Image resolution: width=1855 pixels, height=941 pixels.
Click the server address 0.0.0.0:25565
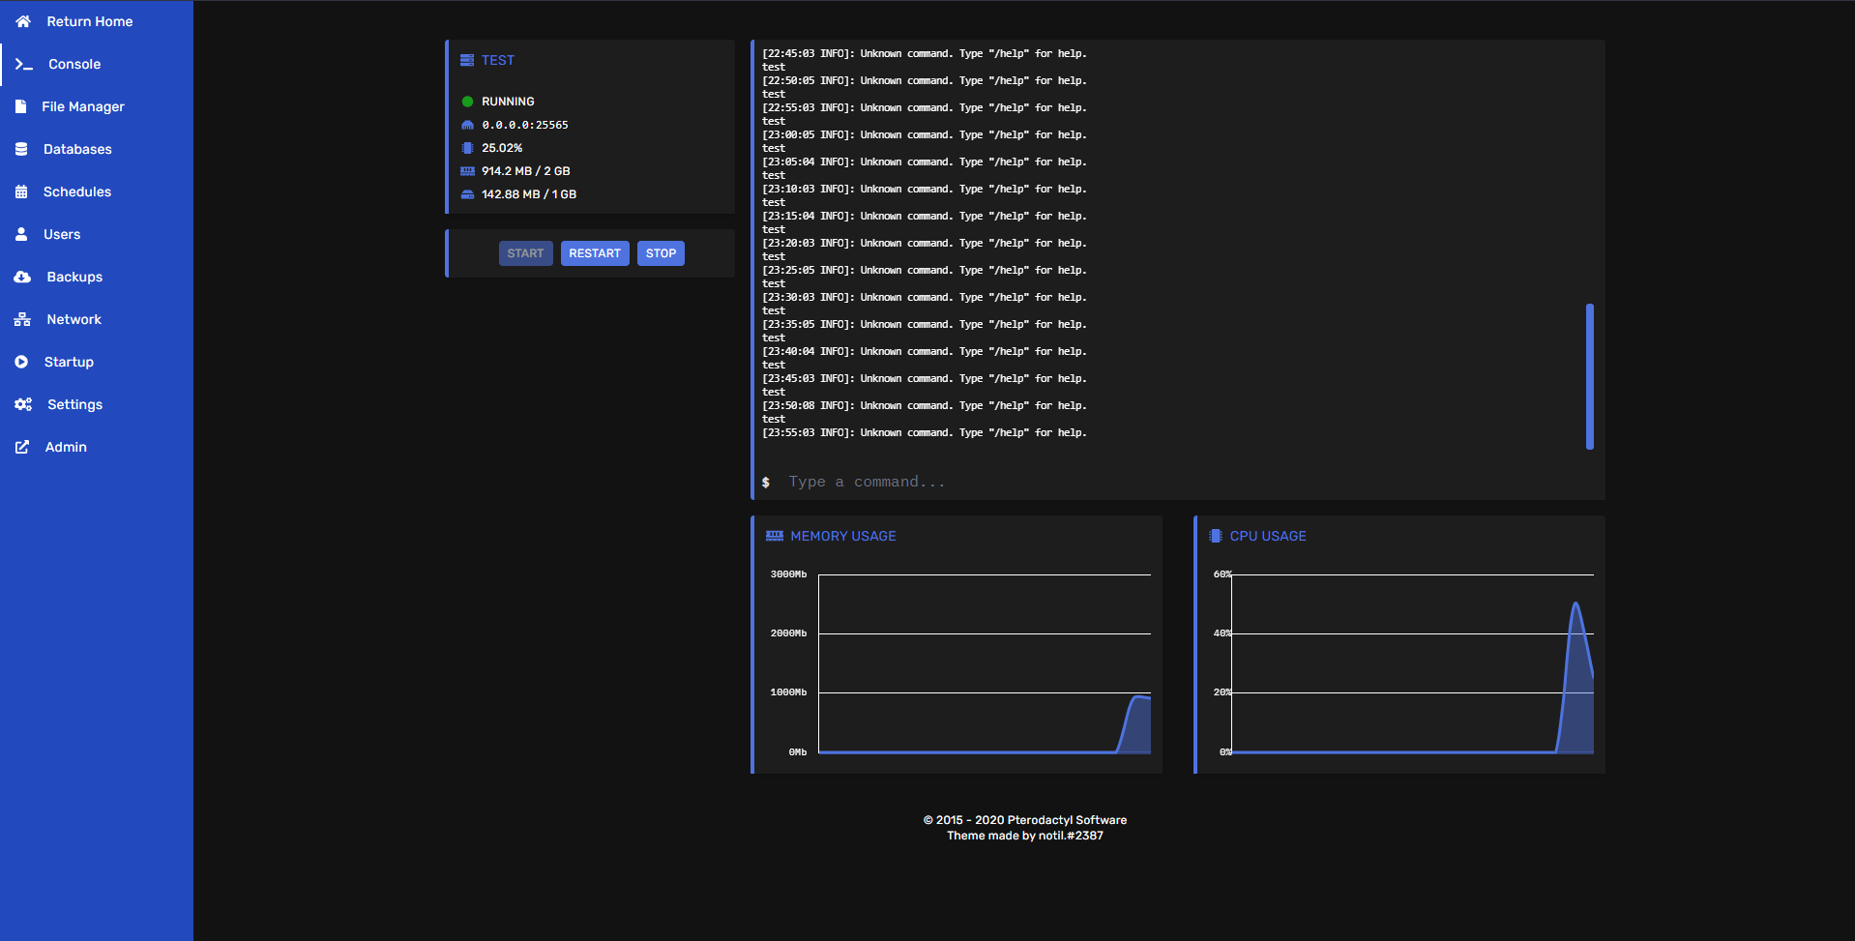point(525,125)
